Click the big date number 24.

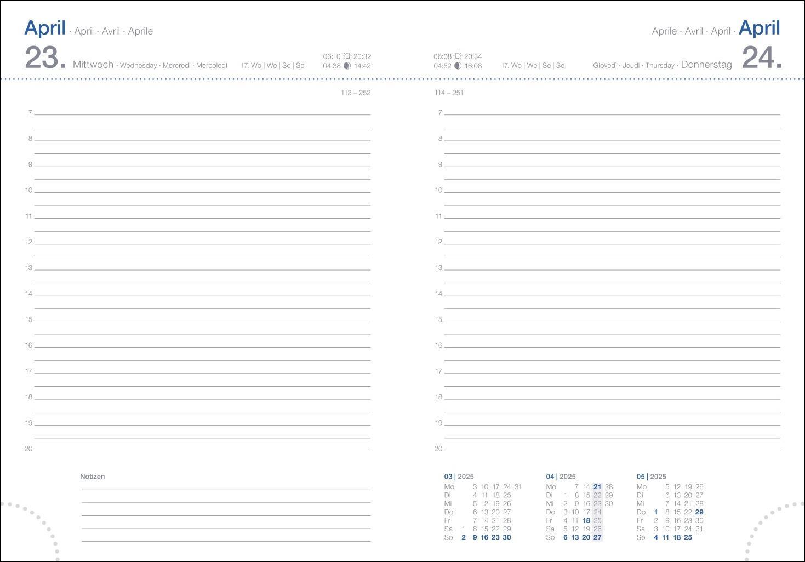tap(762, 58)
